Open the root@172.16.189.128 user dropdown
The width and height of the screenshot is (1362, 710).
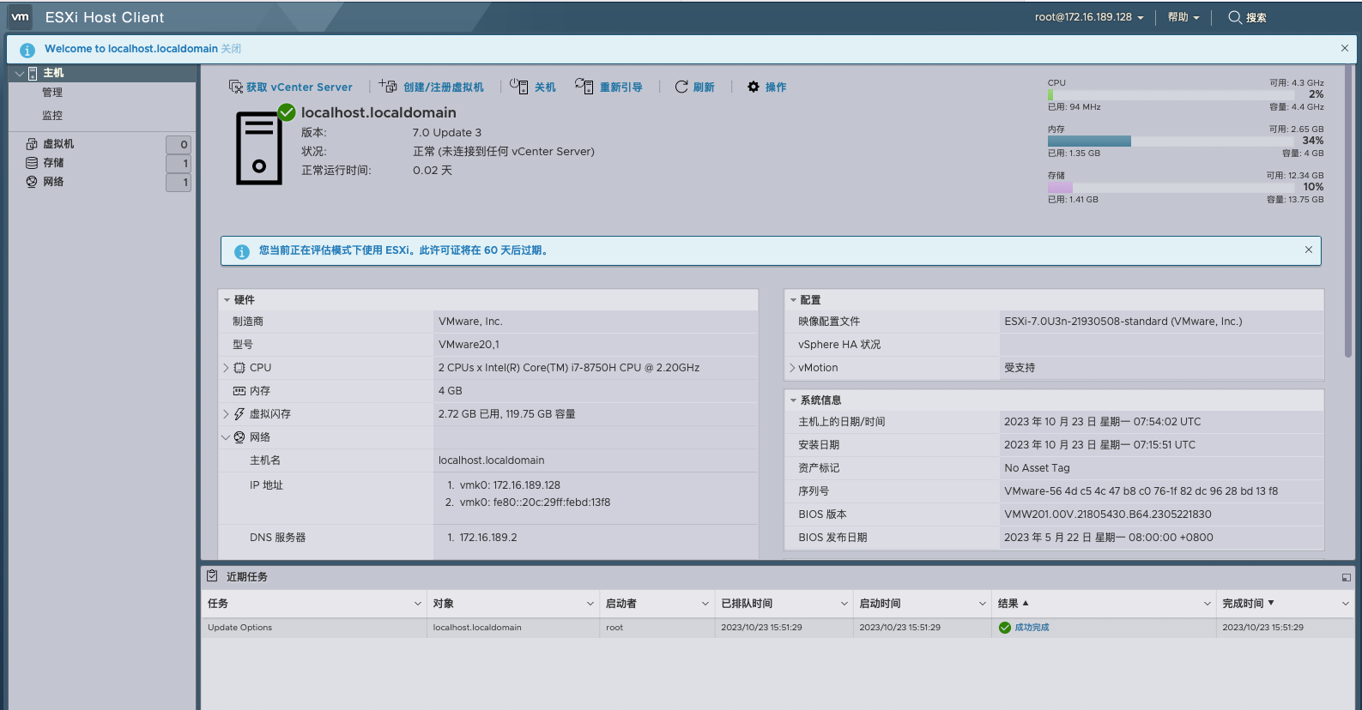(1088, 17)
